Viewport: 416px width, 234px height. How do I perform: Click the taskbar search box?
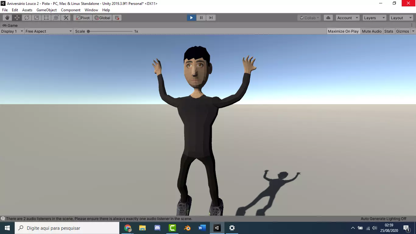tap(67, 228)
